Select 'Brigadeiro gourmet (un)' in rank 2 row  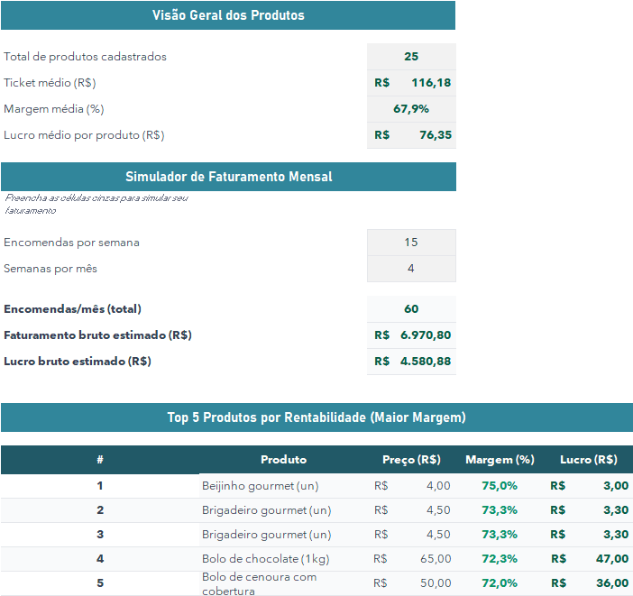click(283, 510)
